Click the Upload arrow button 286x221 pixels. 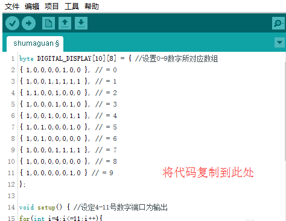tap(28, 23)
